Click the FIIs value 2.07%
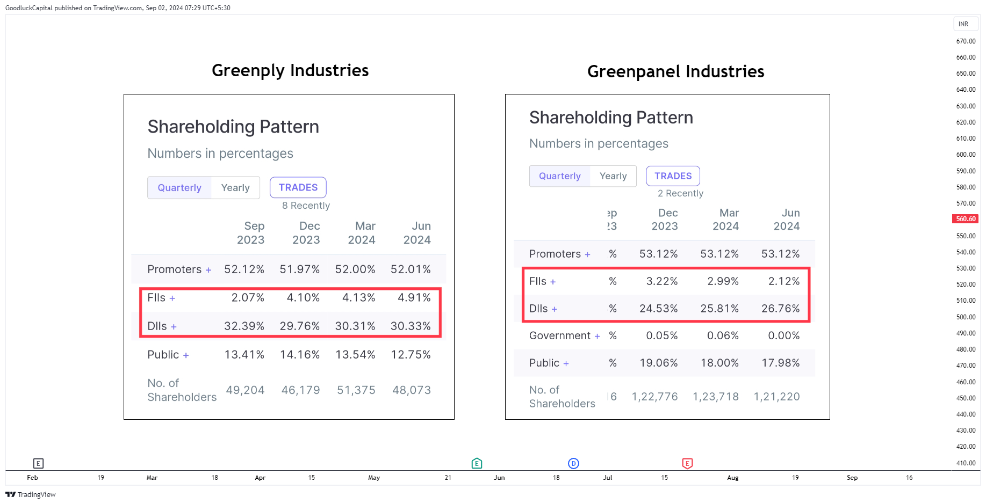Image resolution: width=986 pixels, height=504 pixels. coord(248,298)
